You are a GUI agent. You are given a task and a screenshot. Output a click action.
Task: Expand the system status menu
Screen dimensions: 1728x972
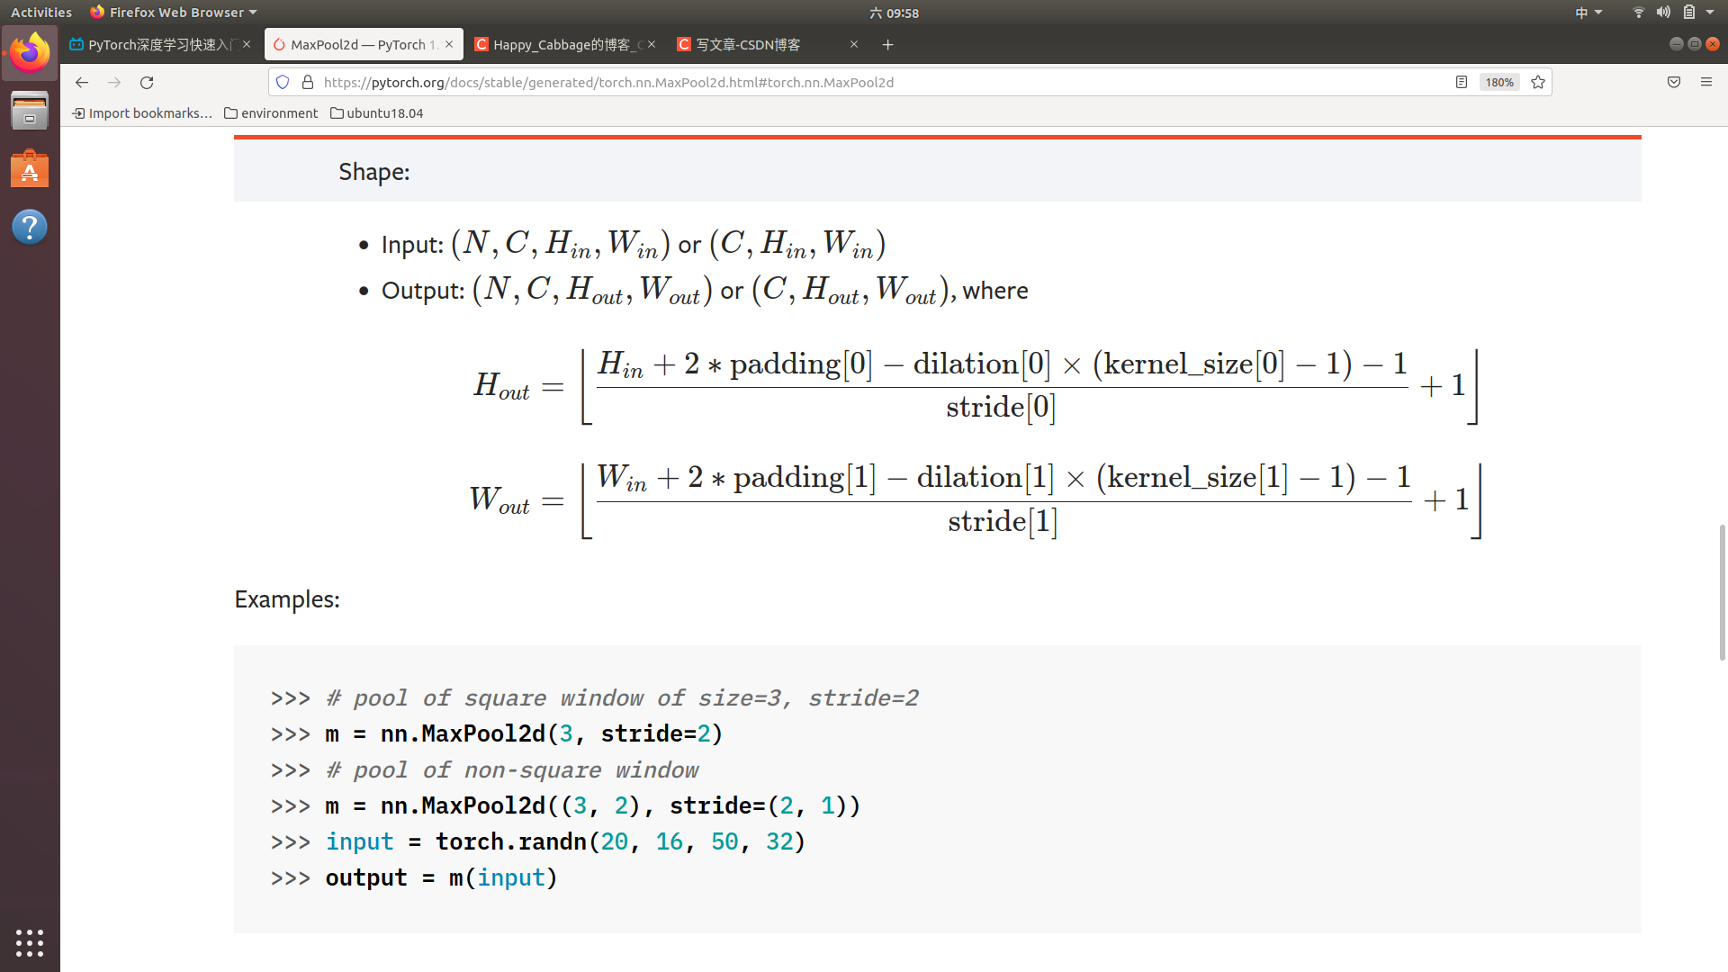coord(1709,12)
